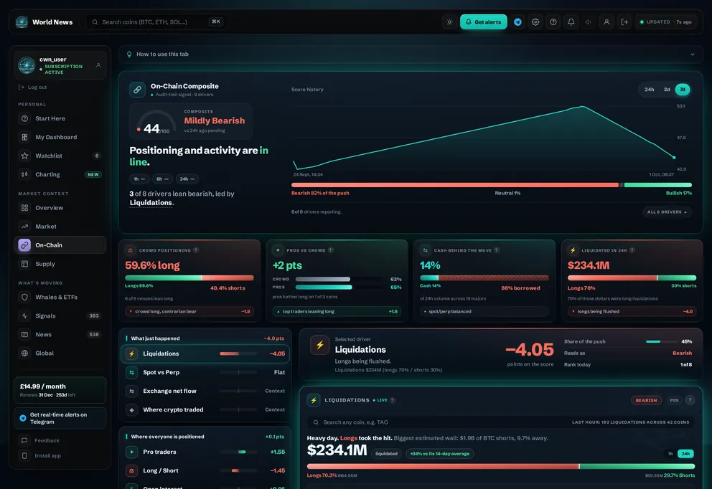Open Charting in sidebar
Image resolution: width=712 pixels, height=489 pixels.
point(60,174)
